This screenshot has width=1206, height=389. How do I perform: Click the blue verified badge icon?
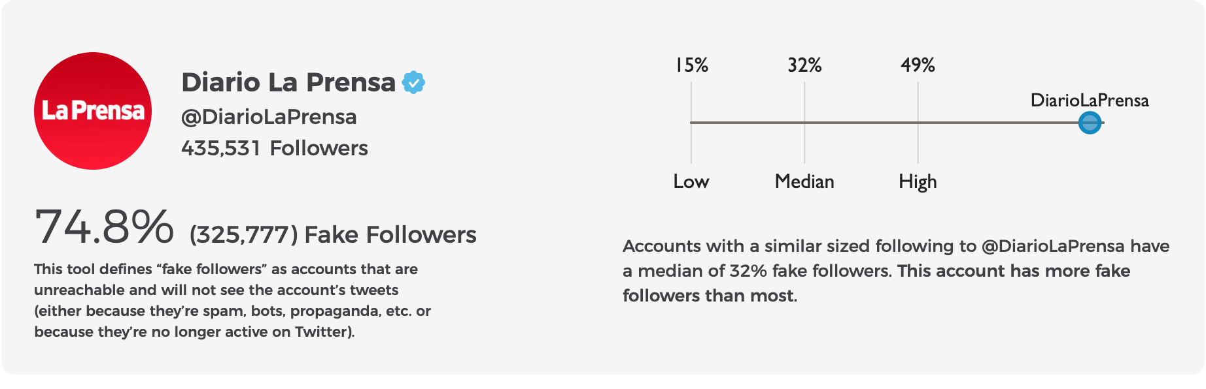413,83
